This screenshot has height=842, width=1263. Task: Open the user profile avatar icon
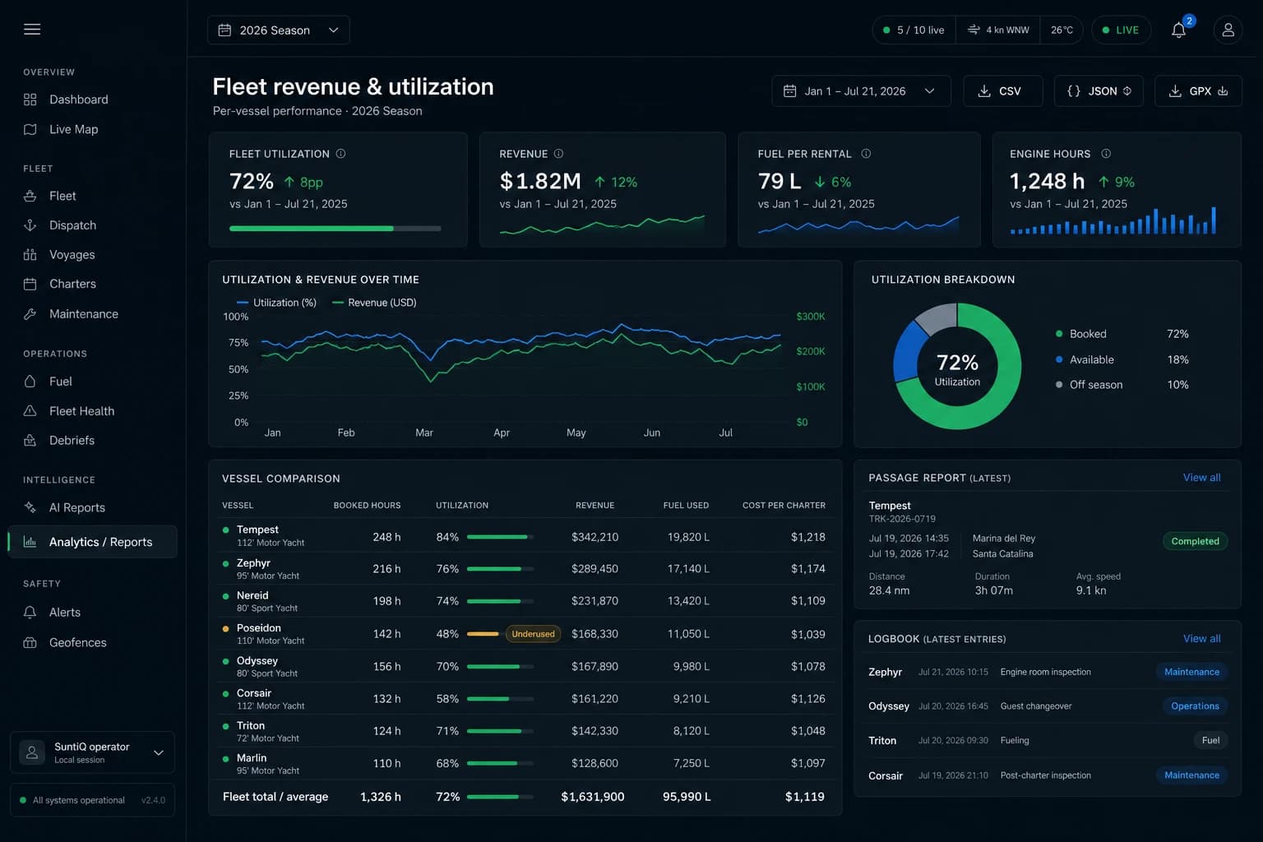click(x=1228, y=30)
